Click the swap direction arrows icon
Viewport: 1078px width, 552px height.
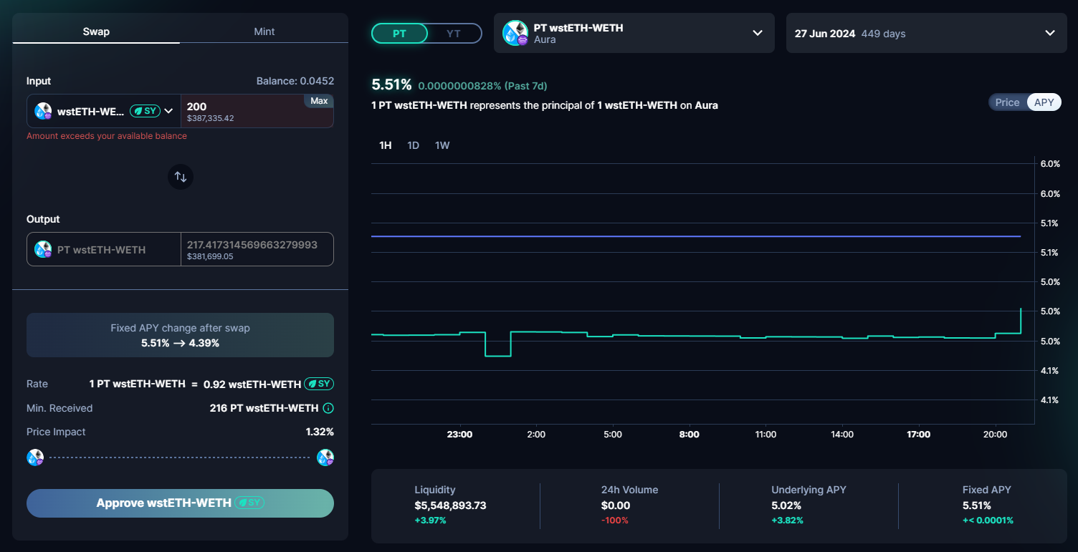click(181, 176)
